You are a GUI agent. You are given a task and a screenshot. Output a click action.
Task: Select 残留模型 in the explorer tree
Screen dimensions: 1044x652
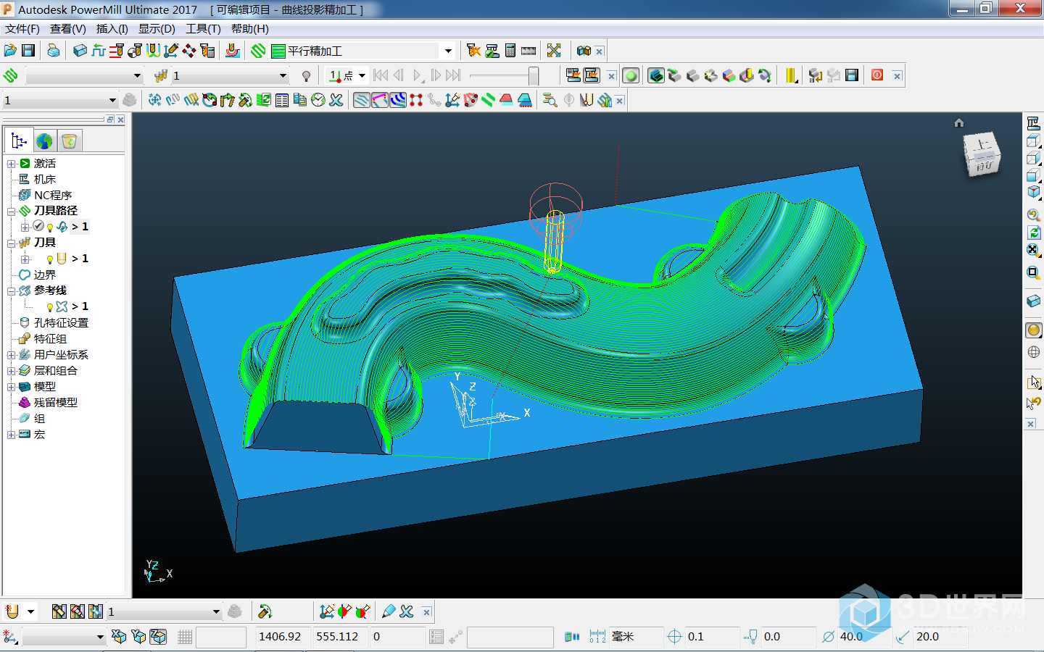click(56, 402)
